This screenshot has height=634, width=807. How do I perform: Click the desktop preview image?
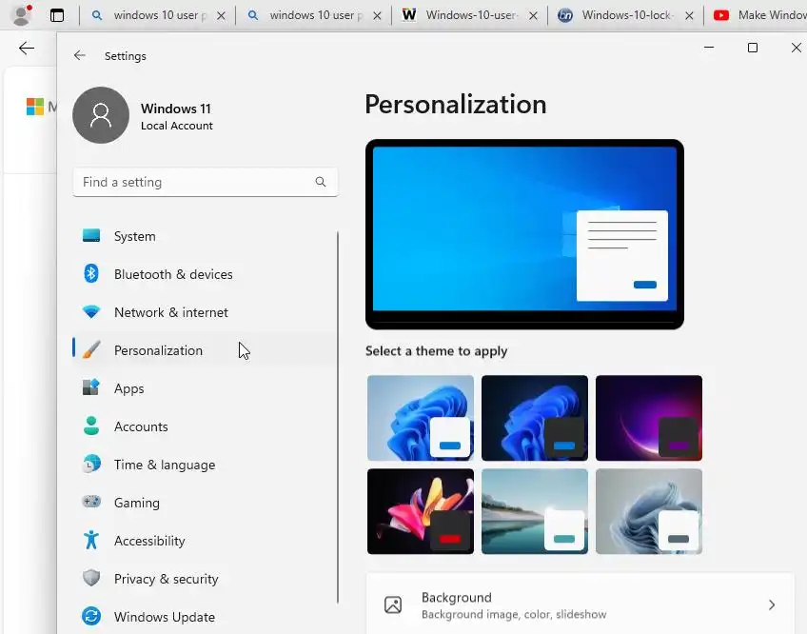click(x=524, y=234)
